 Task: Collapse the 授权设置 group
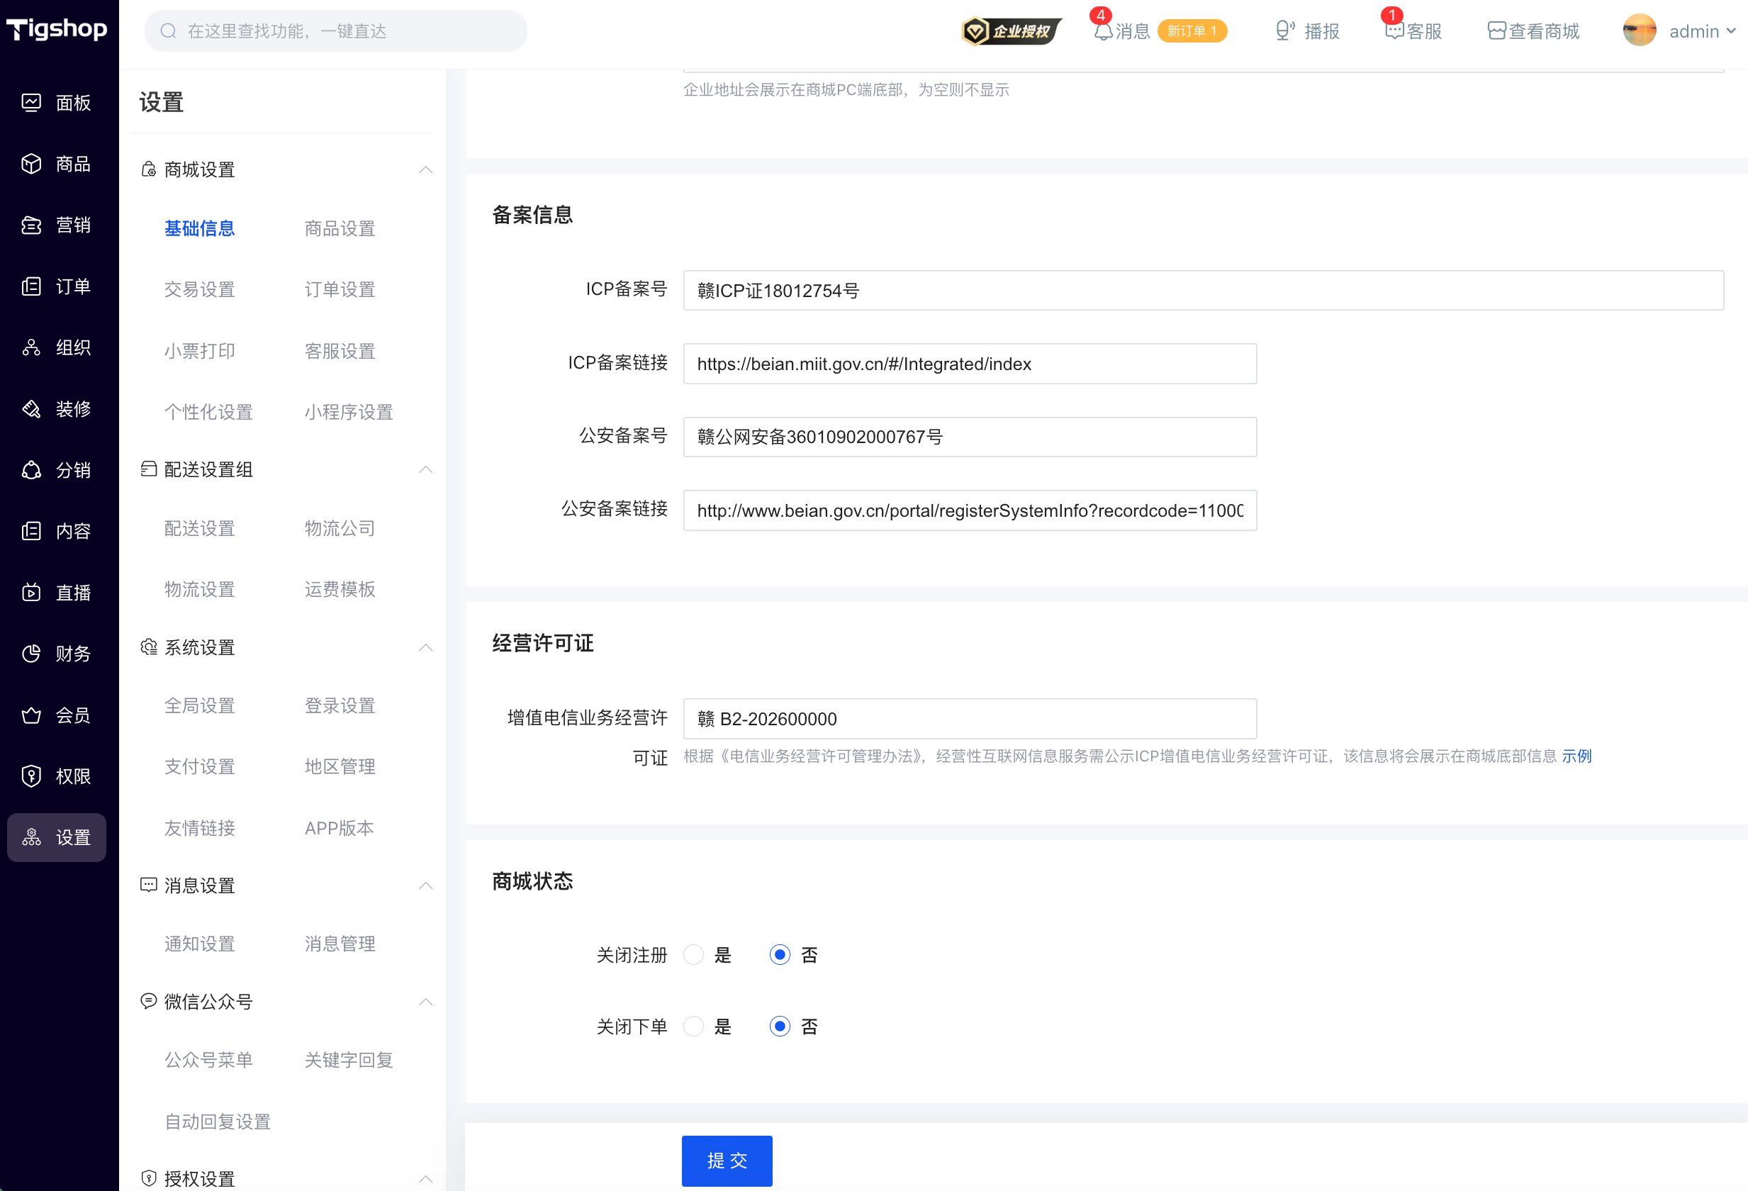pyautogui.click(x=426, y=1178)
